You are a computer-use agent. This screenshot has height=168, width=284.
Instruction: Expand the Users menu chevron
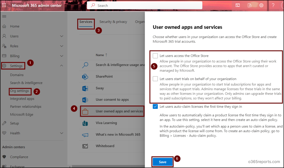[x=62, y=36]
